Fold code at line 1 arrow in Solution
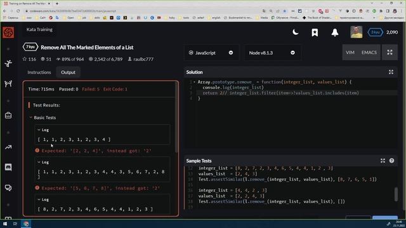The width and height of the screenshot is (406, 228). (194, 82)
